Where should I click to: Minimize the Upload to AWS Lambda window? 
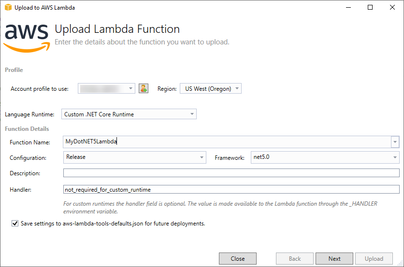point(348,7)
